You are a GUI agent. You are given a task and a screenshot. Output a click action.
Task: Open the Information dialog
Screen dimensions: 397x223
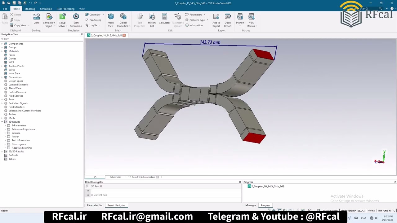coord(194,25)
